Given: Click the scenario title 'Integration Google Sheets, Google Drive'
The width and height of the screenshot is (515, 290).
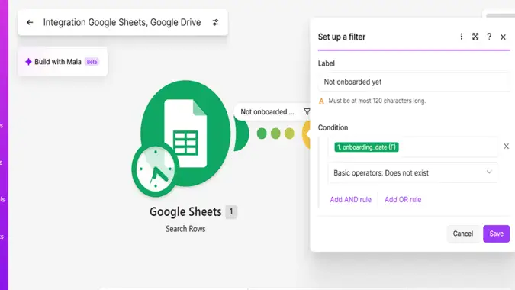Looking at the screenshot, I should pos(122,22).
